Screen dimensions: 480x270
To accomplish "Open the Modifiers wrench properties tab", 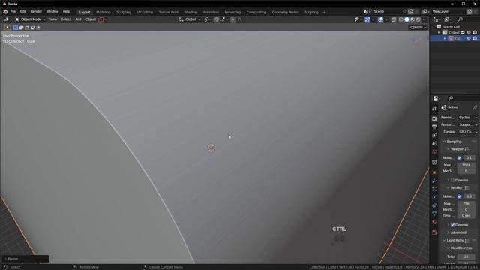I will point(434,181).
